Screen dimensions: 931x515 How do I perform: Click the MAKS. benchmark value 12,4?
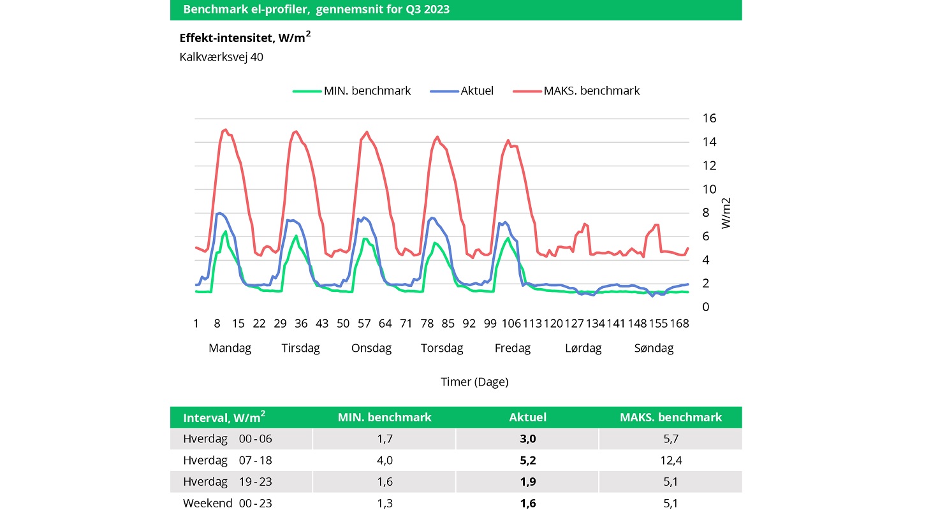tap(671, 460)
